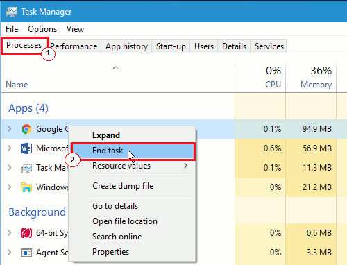Switch to the App history tab
This screenshot has width=347, height=265.
point(126,46)
